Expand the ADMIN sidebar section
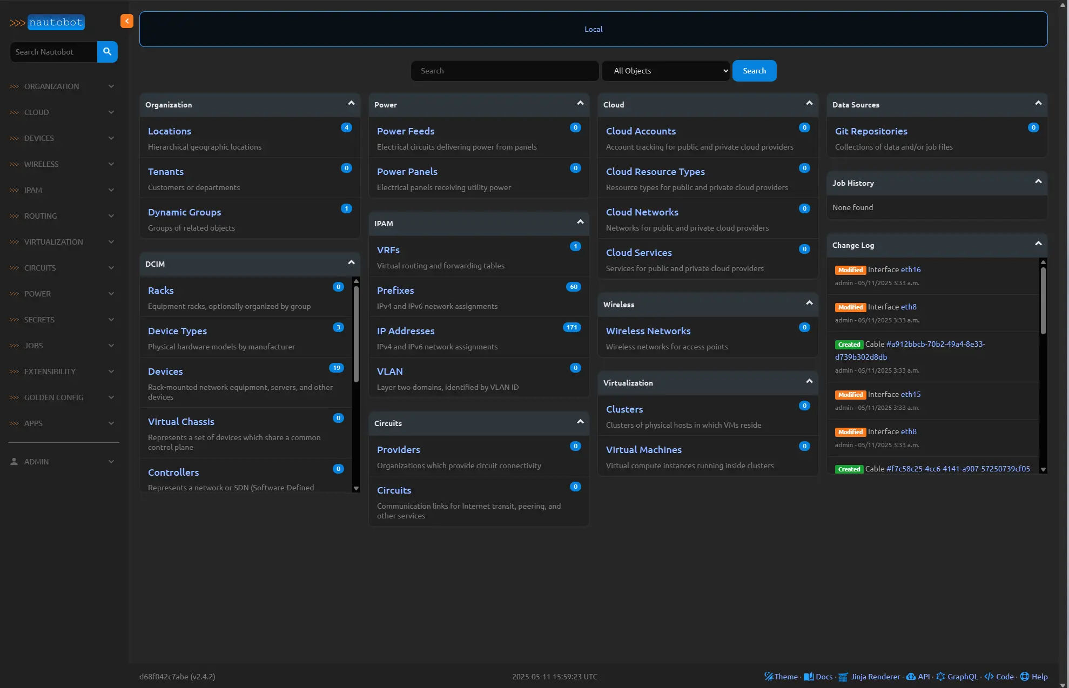The height and width of the screenshot is (688, 1069). pyautogui.click(x=63, y=462)
